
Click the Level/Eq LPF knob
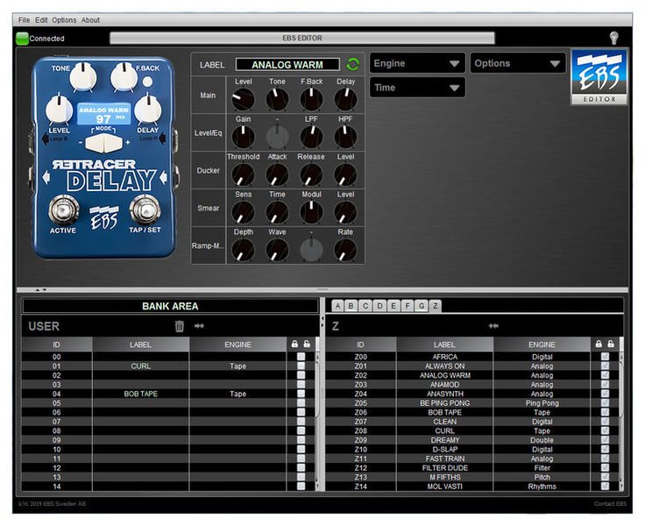point(311,137)
